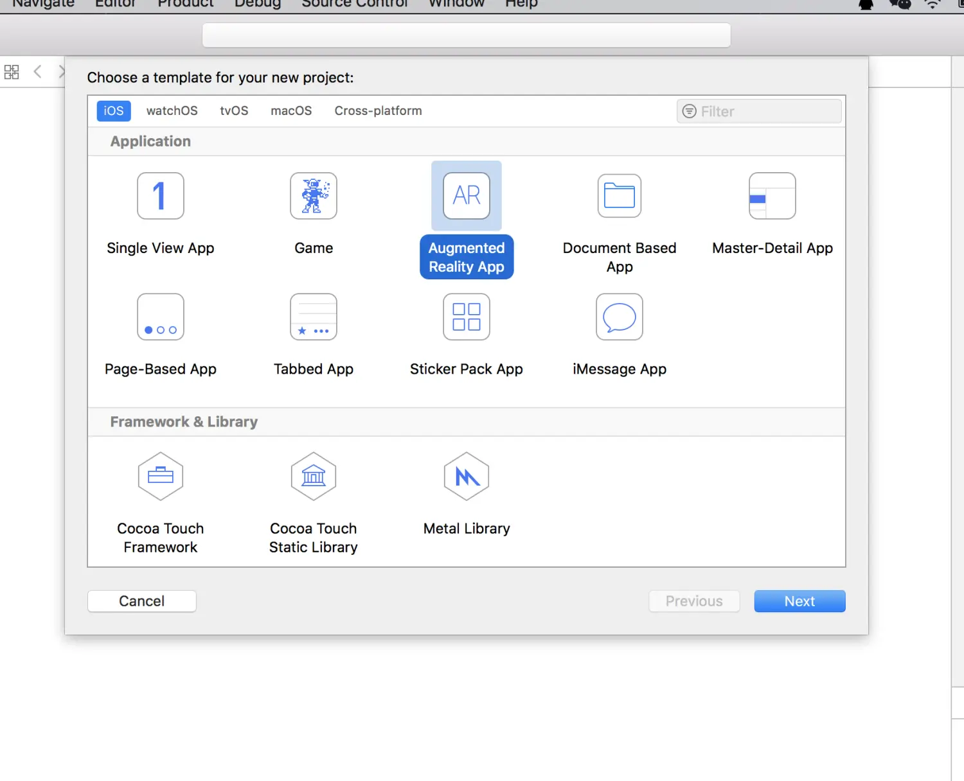Select the iMessage App template icon
The image size is (964, 781).
620,317
